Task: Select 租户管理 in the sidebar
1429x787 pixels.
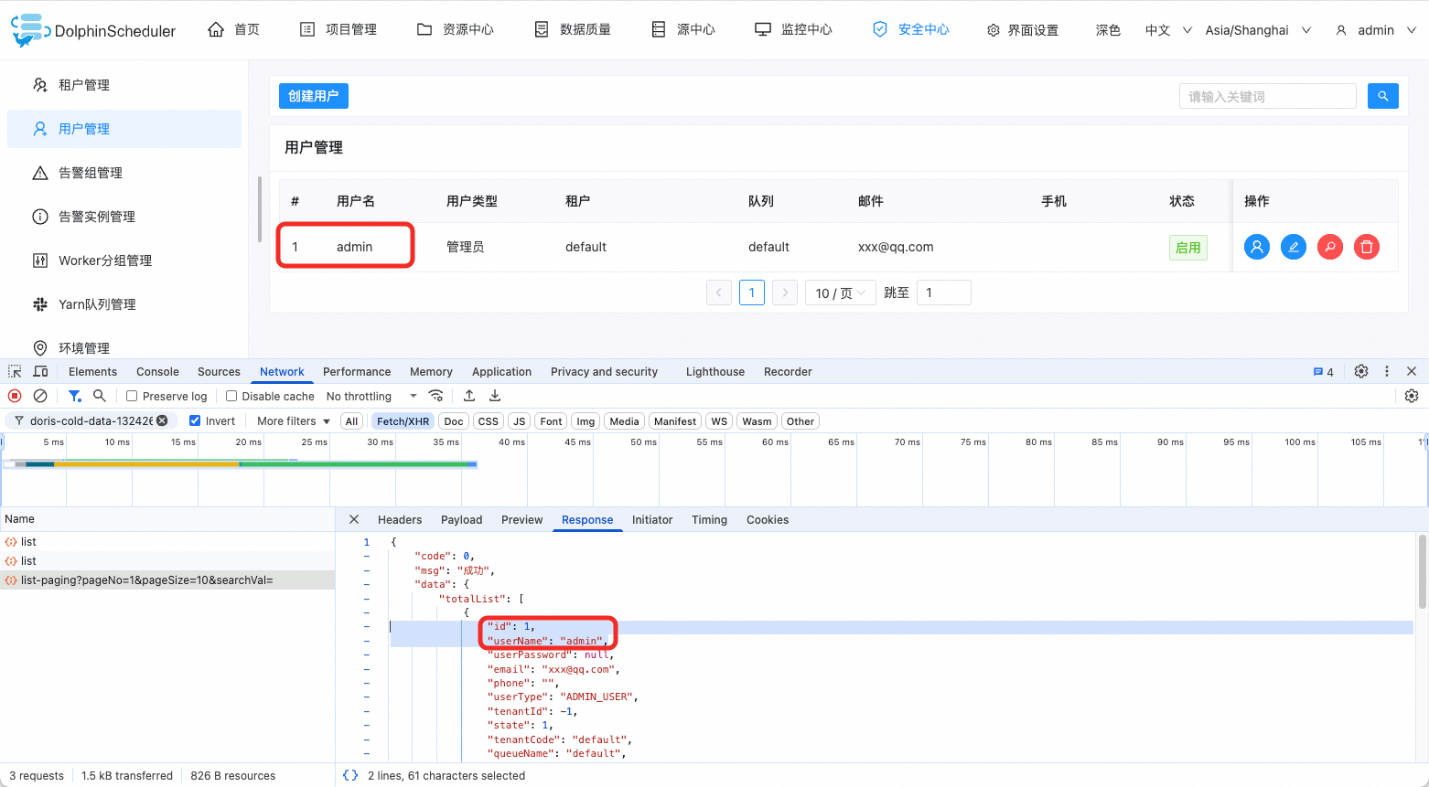Action: (124, 85)
